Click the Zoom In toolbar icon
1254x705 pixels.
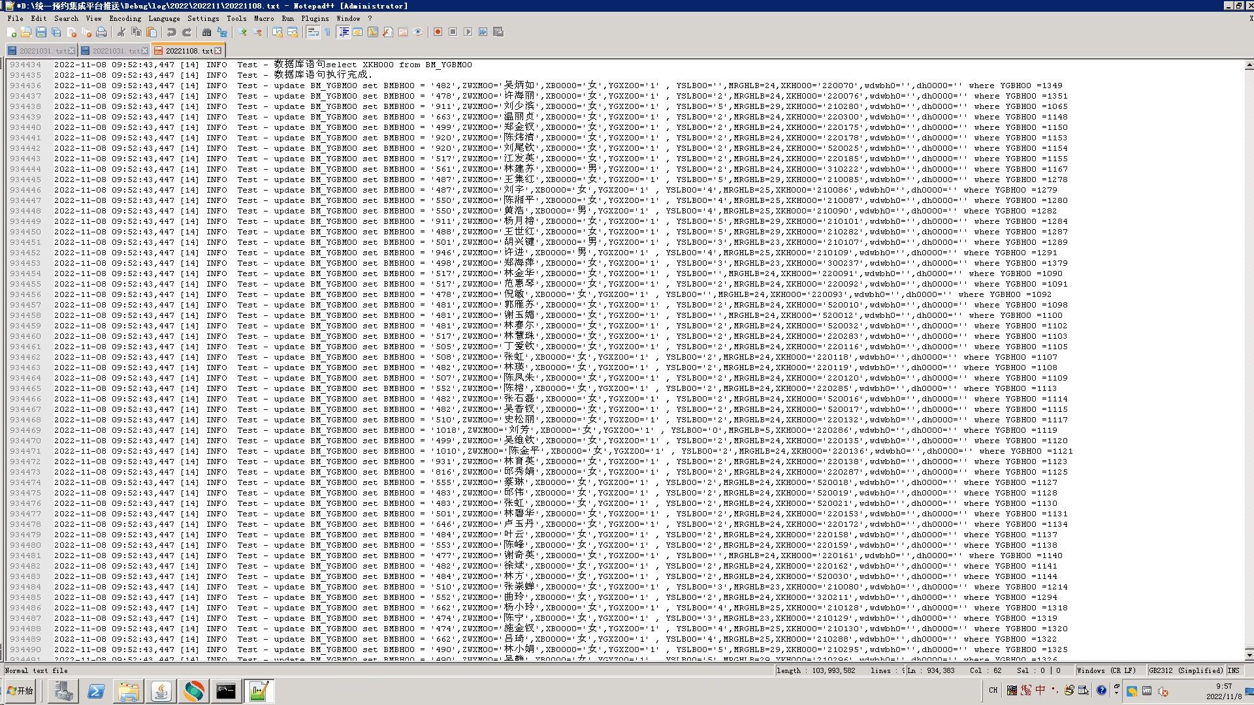coord(242,32)
